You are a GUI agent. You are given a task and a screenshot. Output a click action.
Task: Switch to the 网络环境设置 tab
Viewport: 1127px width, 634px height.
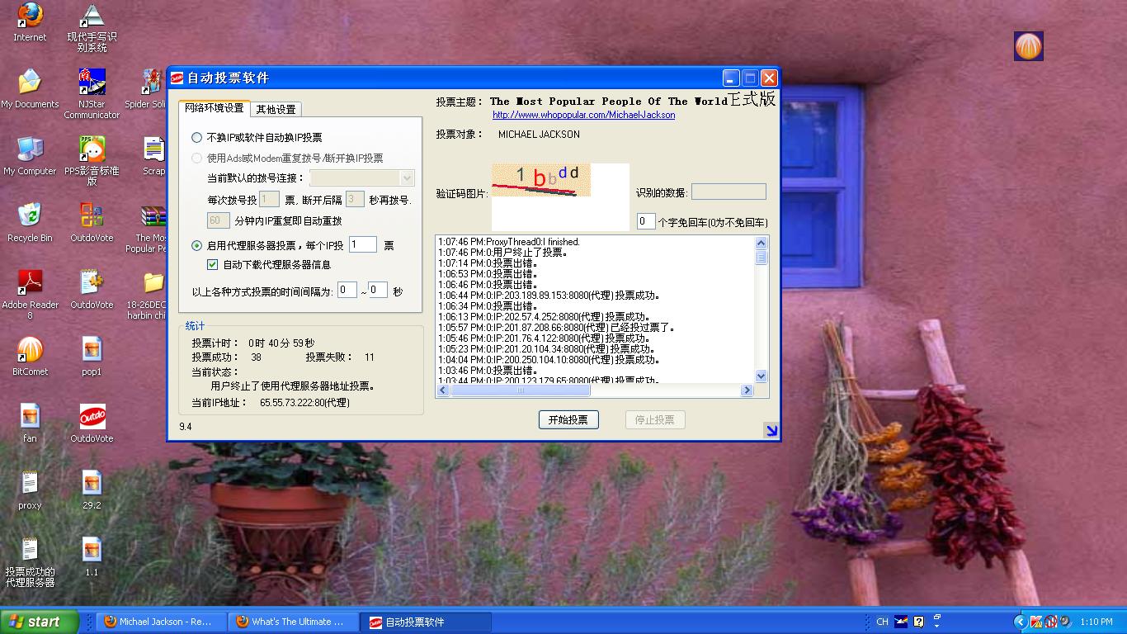(214, 108)
